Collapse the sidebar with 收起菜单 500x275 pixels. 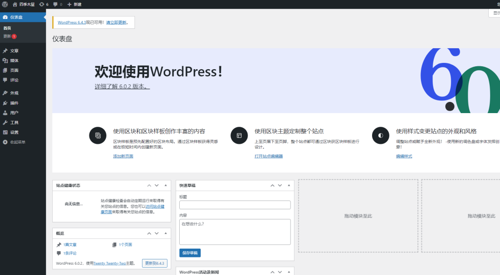(17, 142)
